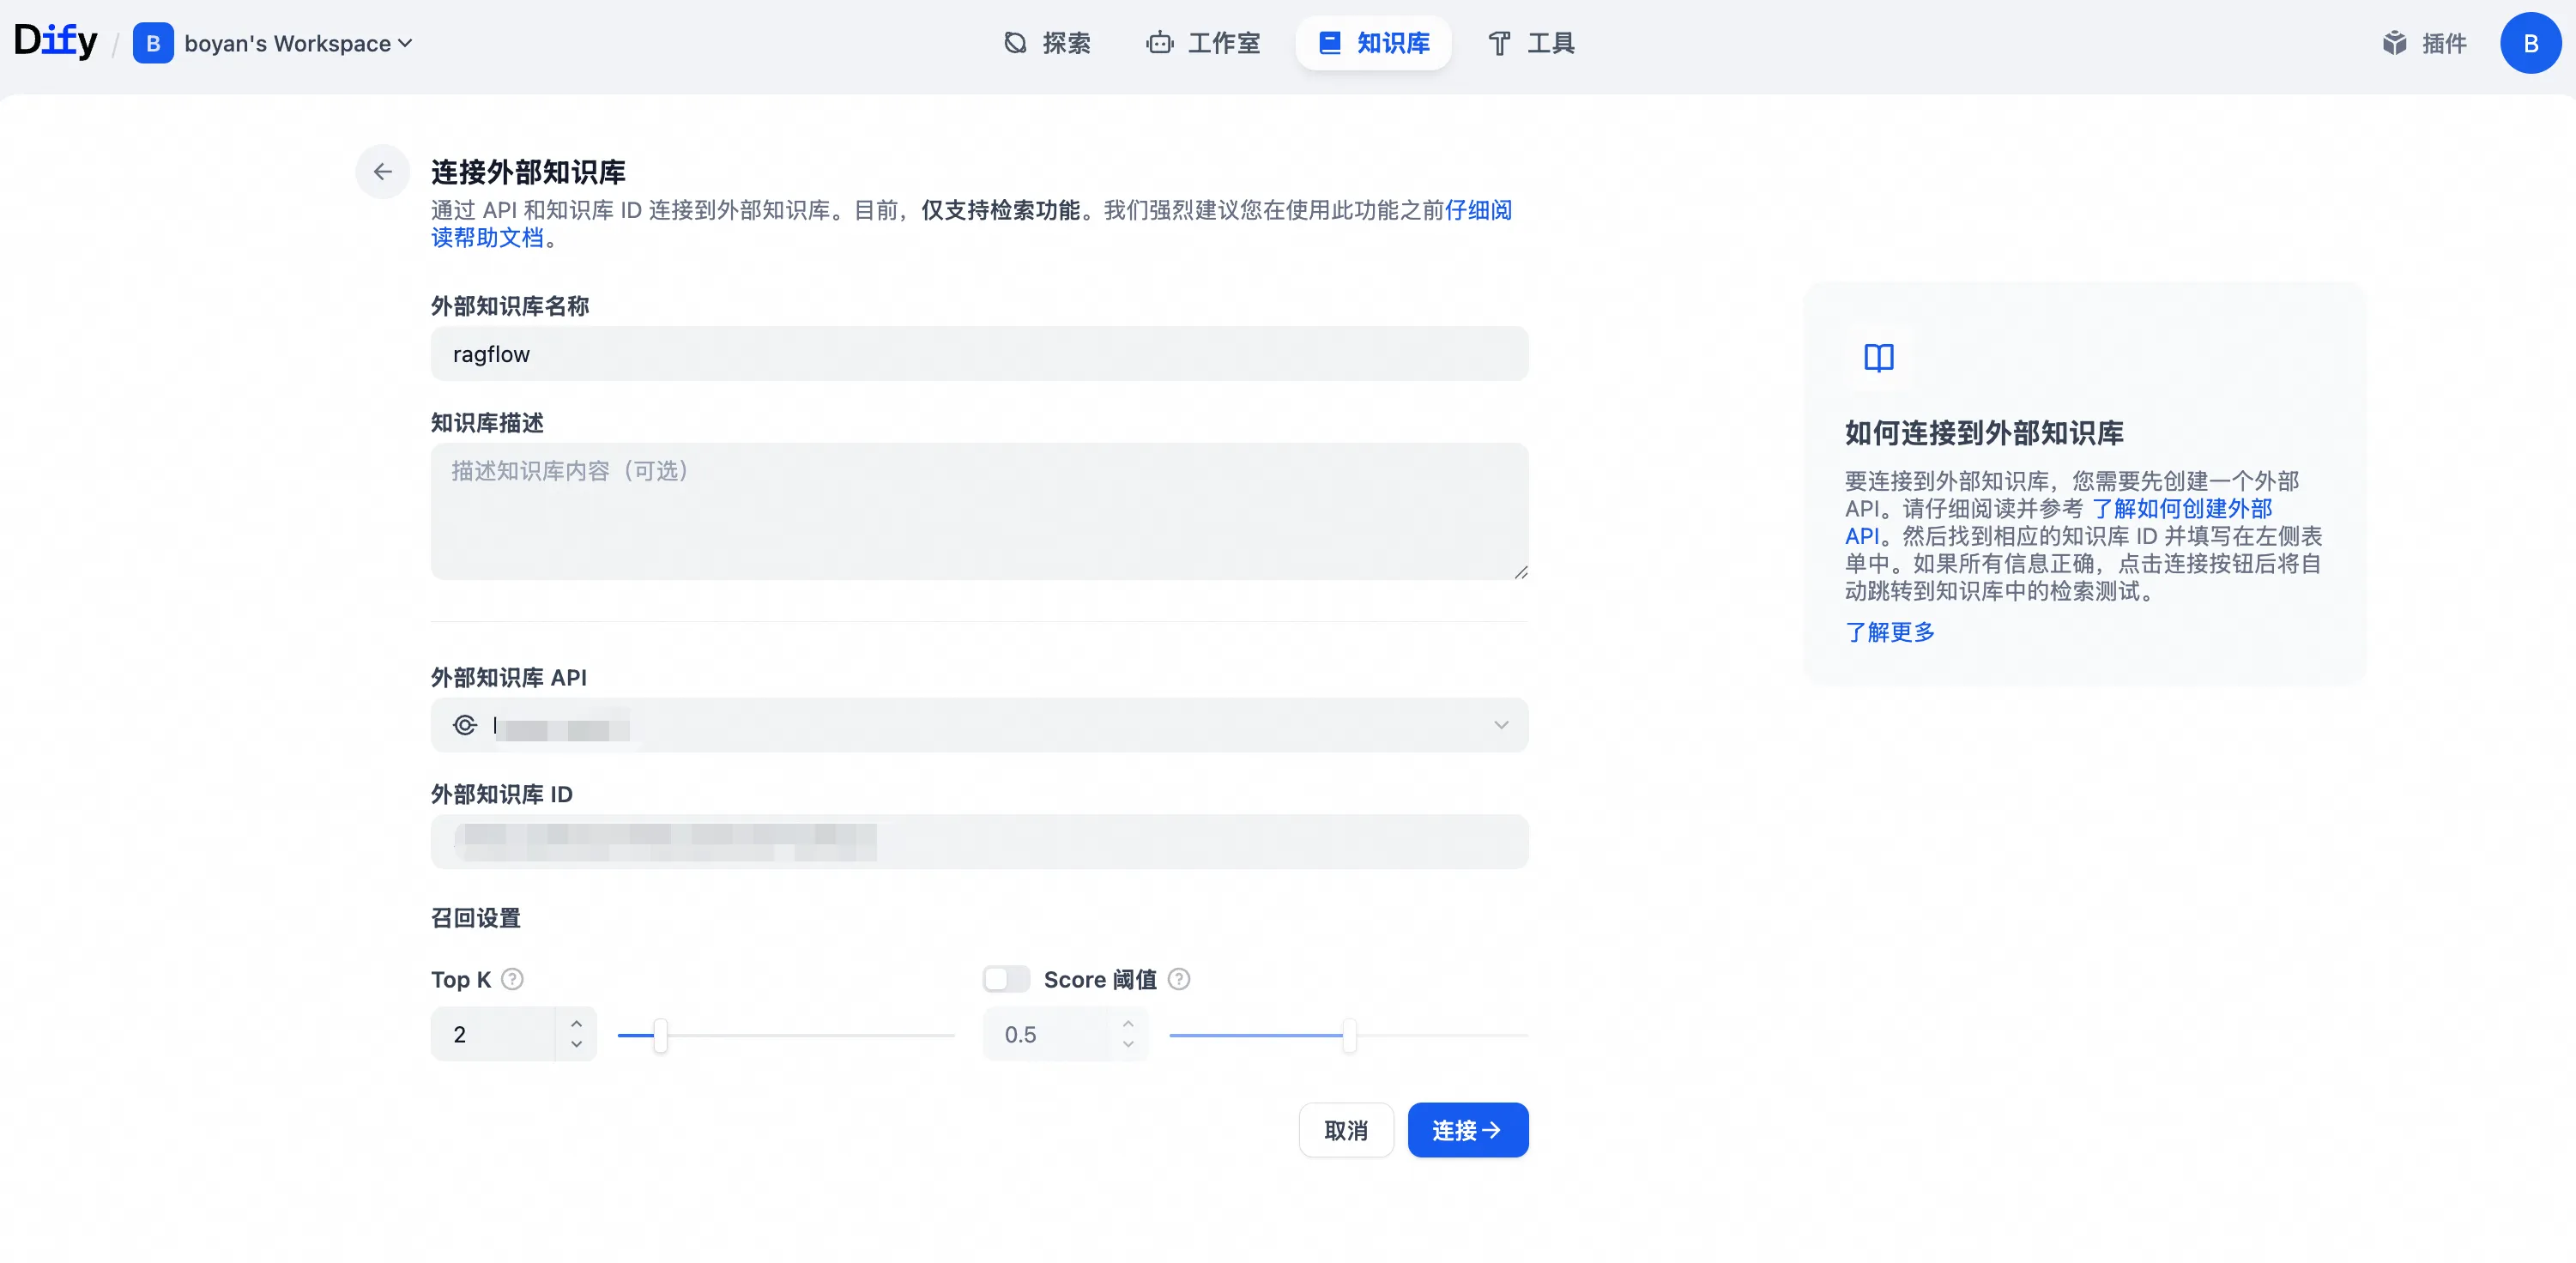Open the 工作室 tab
Image resolution: width=2576 pixels, height=1263 pixels.
coord(1203,43)
